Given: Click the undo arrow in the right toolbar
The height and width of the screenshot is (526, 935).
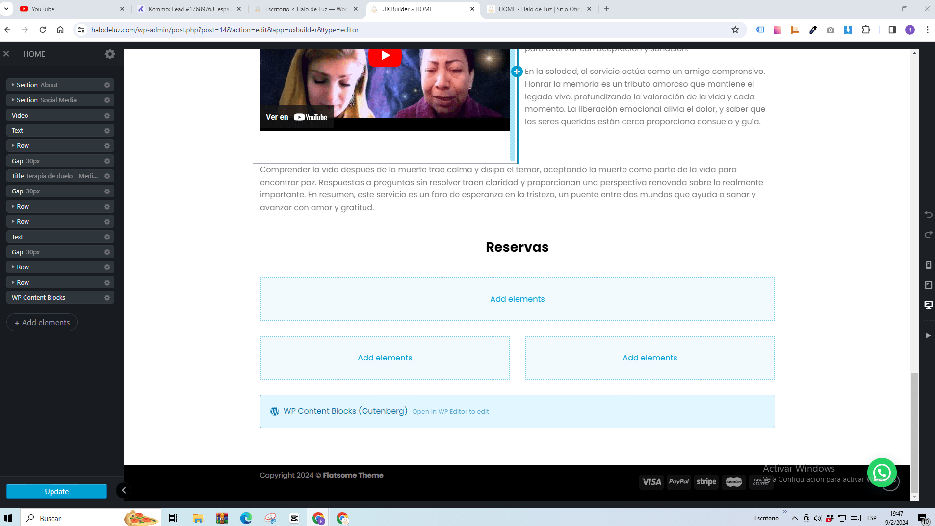Looking at the screenshot, I should [928, 215].
